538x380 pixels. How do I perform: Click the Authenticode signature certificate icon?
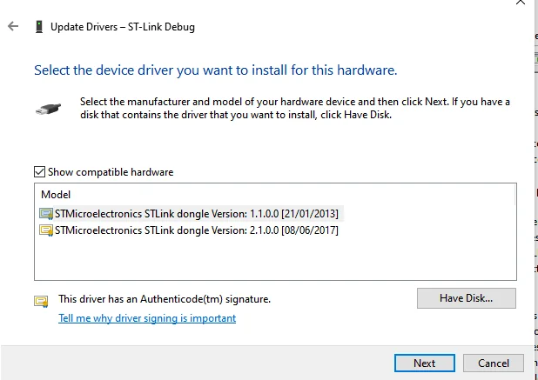pos(41,301)
